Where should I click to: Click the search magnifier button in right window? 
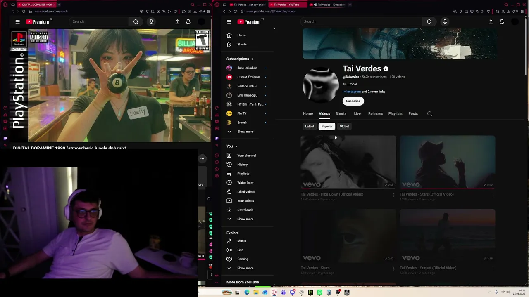[429, 22]
